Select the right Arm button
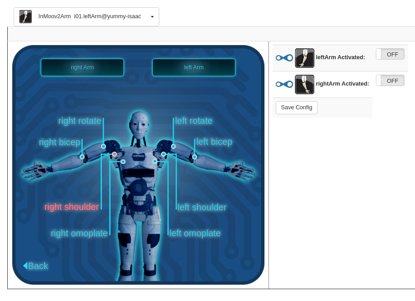This screenshot has width=415, height=301. 82,67
